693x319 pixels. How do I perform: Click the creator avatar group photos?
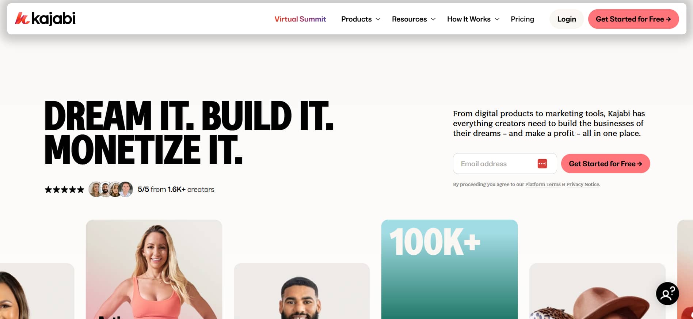click(111, 189)
